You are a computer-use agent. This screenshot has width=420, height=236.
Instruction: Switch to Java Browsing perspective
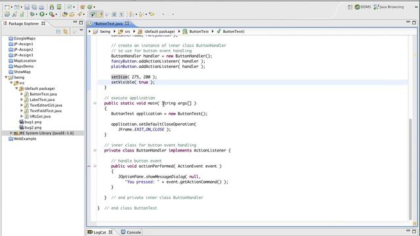coord(388,7)
